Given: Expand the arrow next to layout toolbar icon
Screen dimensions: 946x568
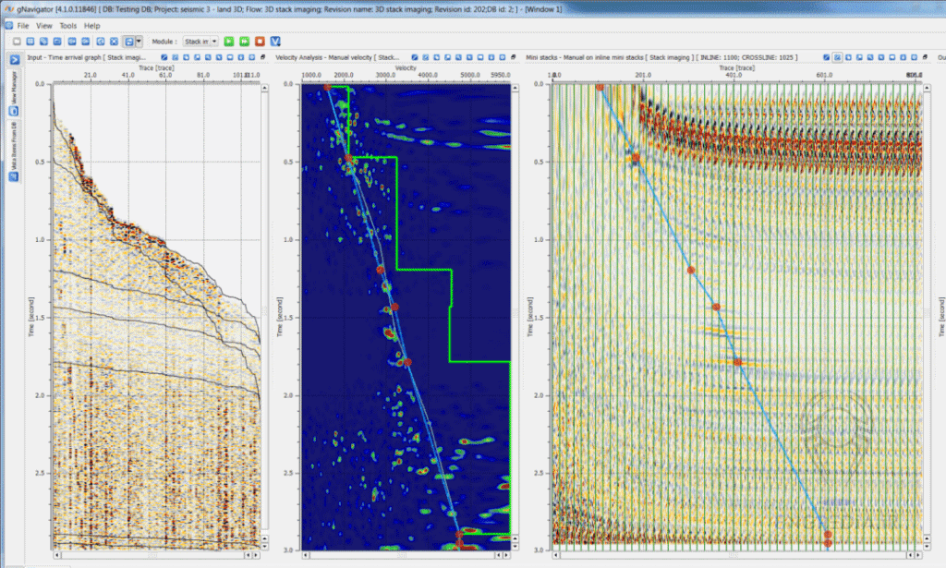Looking at the screenshot, I should coord(139,42).
